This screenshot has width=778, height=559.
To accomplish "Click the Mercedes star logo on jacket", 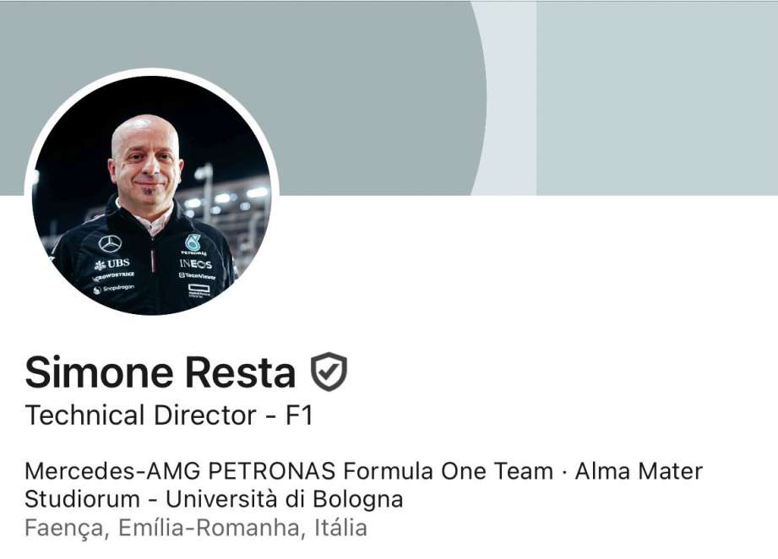I will pyautogui.click(x=110, y=243).
